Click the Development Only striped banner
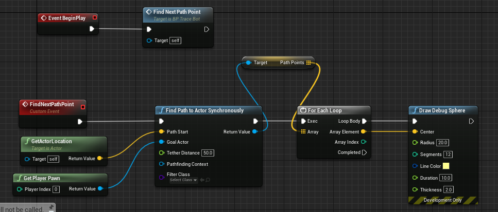The height and width of the screenshot is (212, 498). coord(443,200)
